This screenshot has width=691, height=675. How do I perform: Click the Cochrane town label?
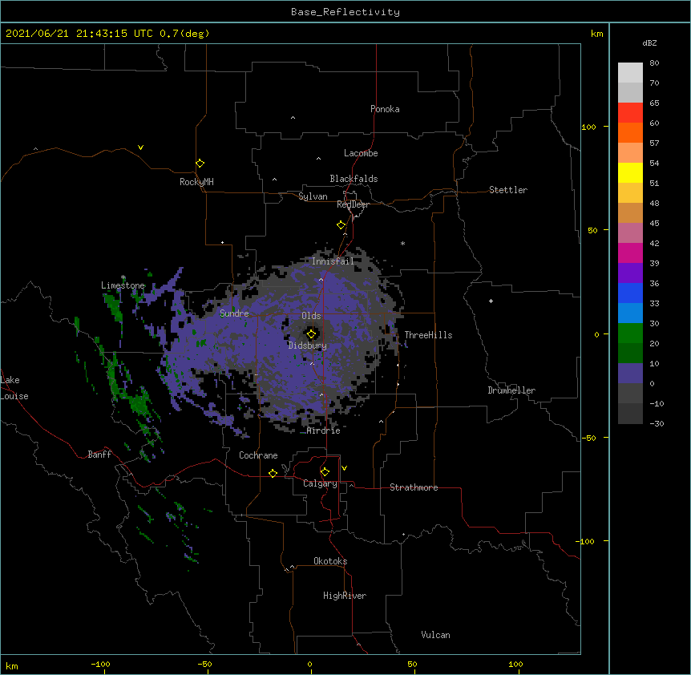tap(258, 455)
